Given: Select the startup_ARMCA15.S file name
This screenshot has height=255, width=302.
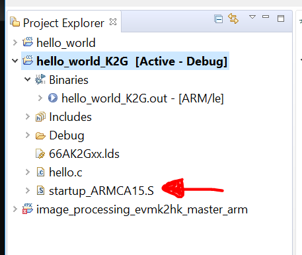Looking at the screenshot, I should coord(101,191).
